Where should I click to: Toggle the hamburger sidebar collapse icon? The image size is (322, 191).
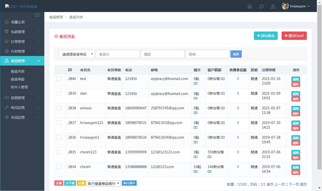coord(37,15)
